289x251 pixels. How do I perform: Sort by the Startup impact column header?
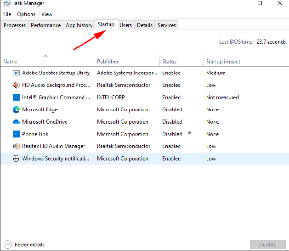[225, 61]
